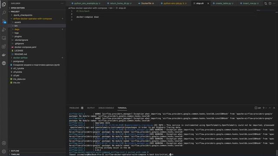Close the stop.sh editor tab
Screen dimensions: 278x156
208,3
